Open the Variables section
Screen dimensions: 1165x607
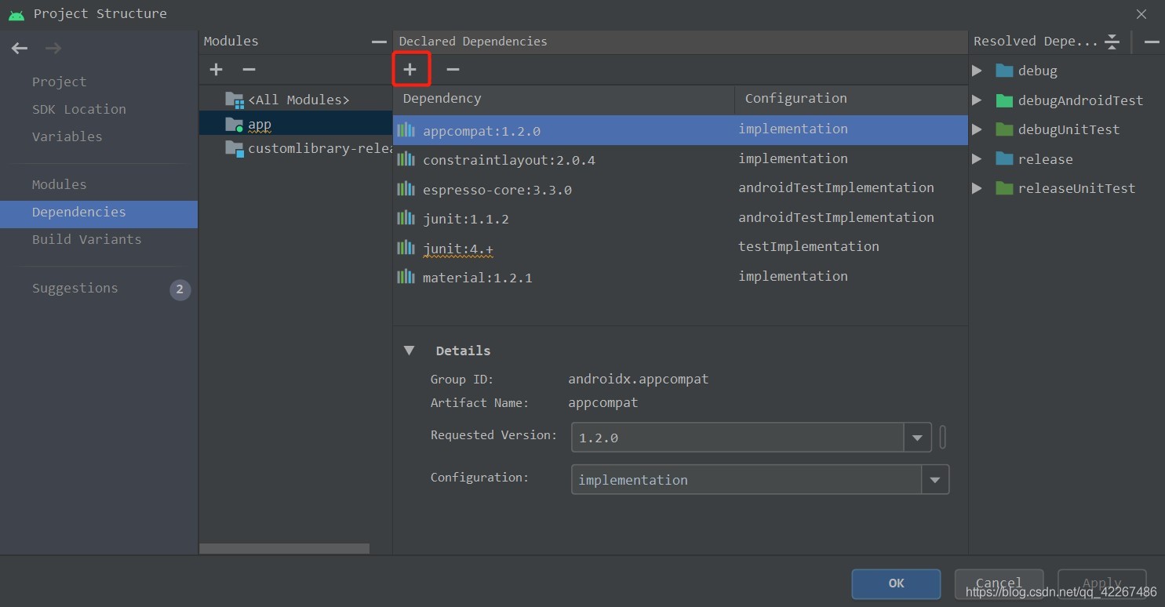pyautogui.click(x=67, y=136)
